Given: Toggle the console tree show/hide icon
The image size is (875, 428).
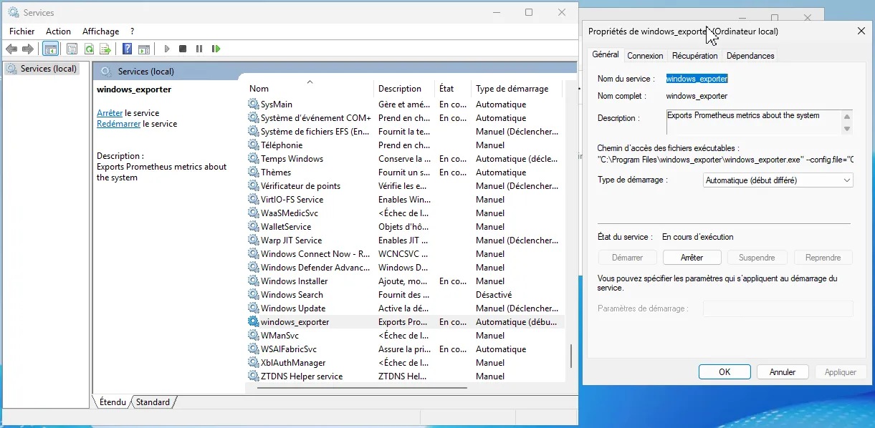Looking at the screenshot, I should click(50, 49).
